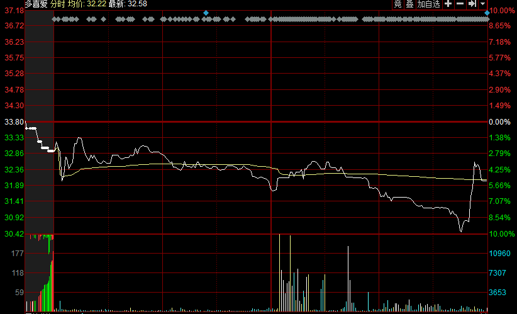Click the 33.80 previous close price label

13,121
